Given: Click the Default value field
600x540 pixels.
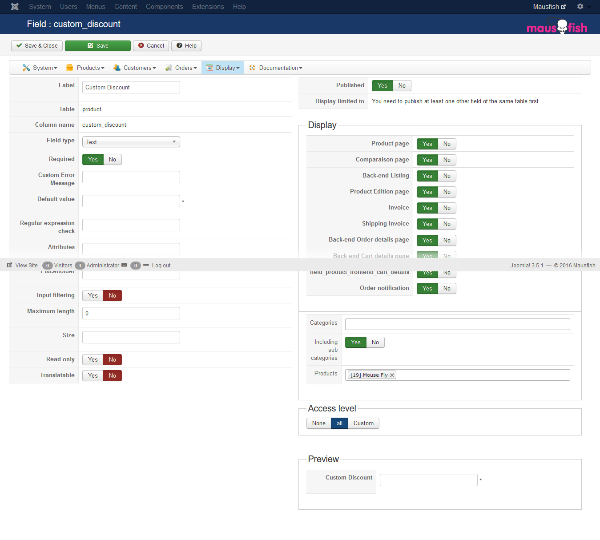Looking at the screenshot, I should [131, 201].
